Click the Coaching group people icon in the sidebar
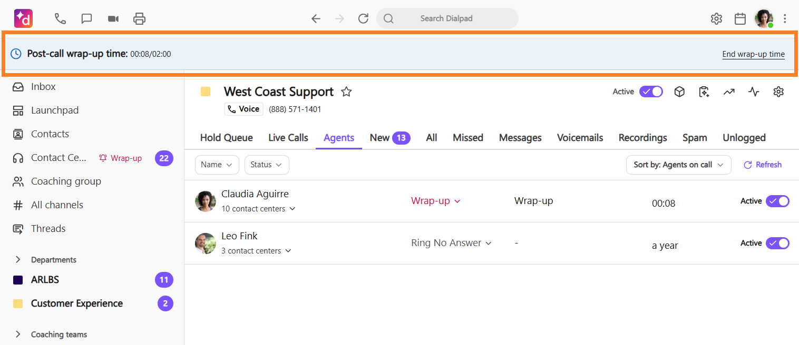The height and width of the screenshot is (345, 799). [x=18, y=181]
